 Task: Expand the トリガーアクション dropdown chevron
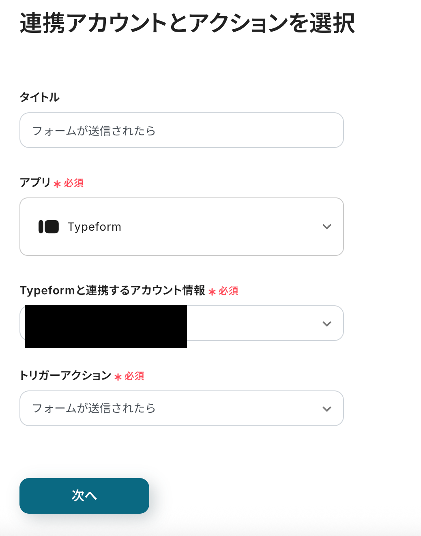326,409
